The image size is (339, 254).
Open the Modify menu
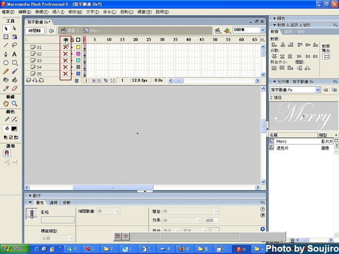(75, 12)
